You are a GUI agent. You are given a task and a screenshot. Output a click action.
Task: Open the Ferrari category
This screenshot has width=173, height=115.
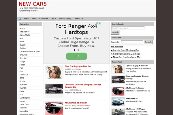(22, 65)
